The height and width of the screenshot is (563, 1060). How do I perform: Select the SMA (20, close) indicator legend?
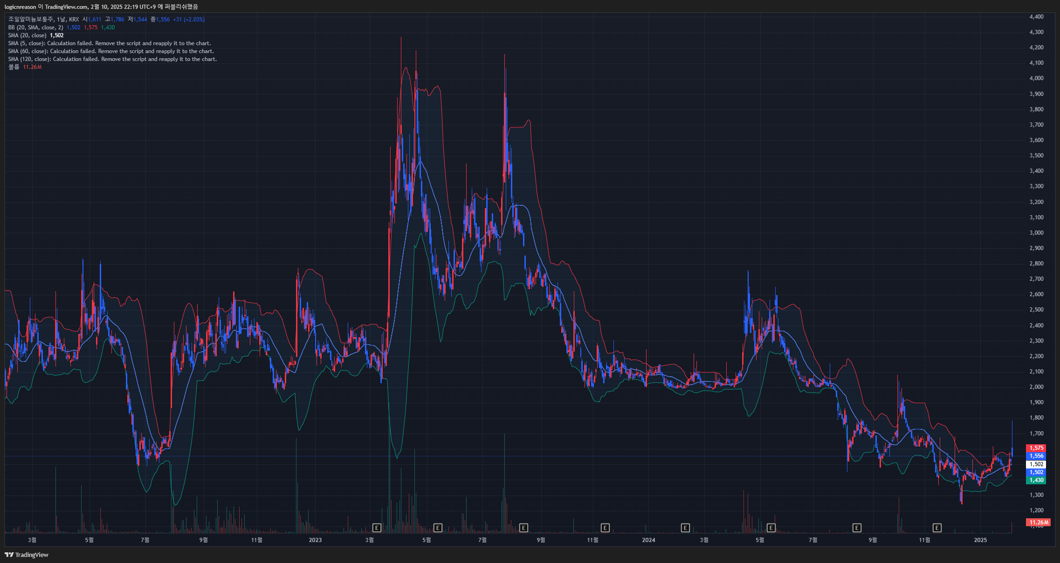[27, 35]
